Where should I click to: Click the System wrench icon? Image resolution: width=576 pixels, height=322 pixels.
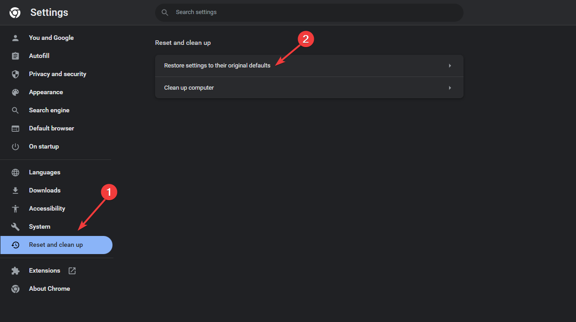pyautogui.click(x=15, y=226)
